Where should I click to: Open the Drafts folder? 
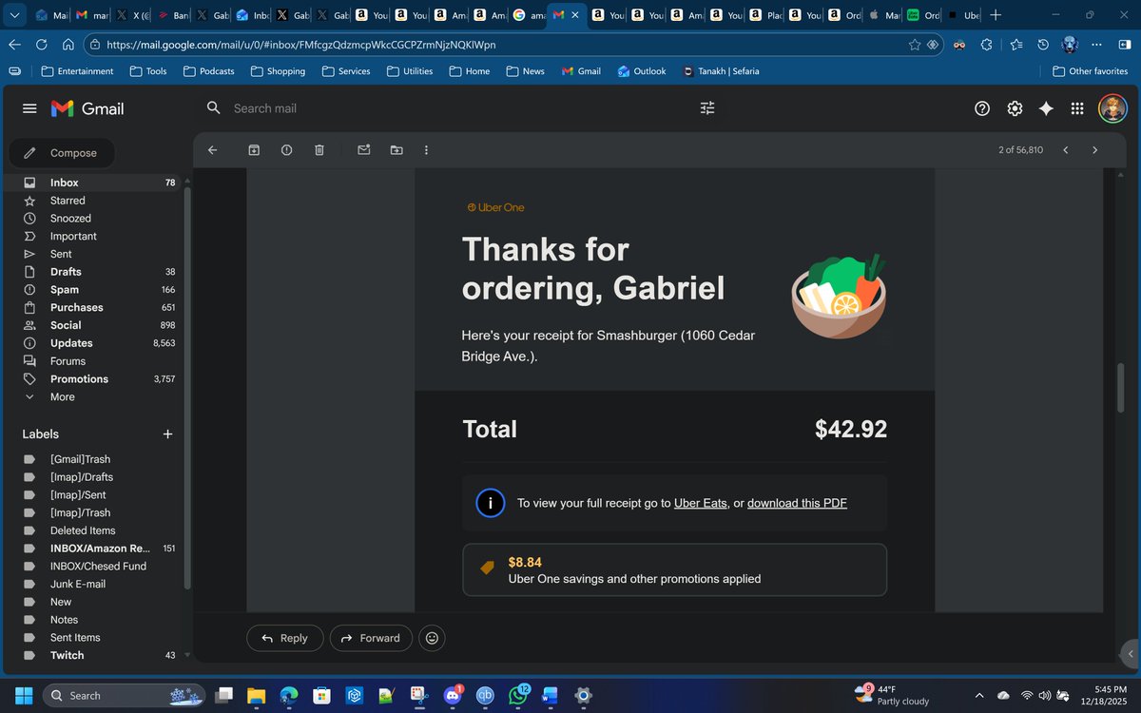tap(91, 272)
